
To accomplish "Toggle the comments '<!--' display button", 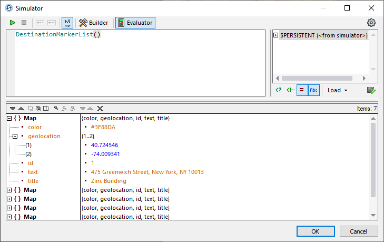I will pyautogui.click(x=290, y=90).
